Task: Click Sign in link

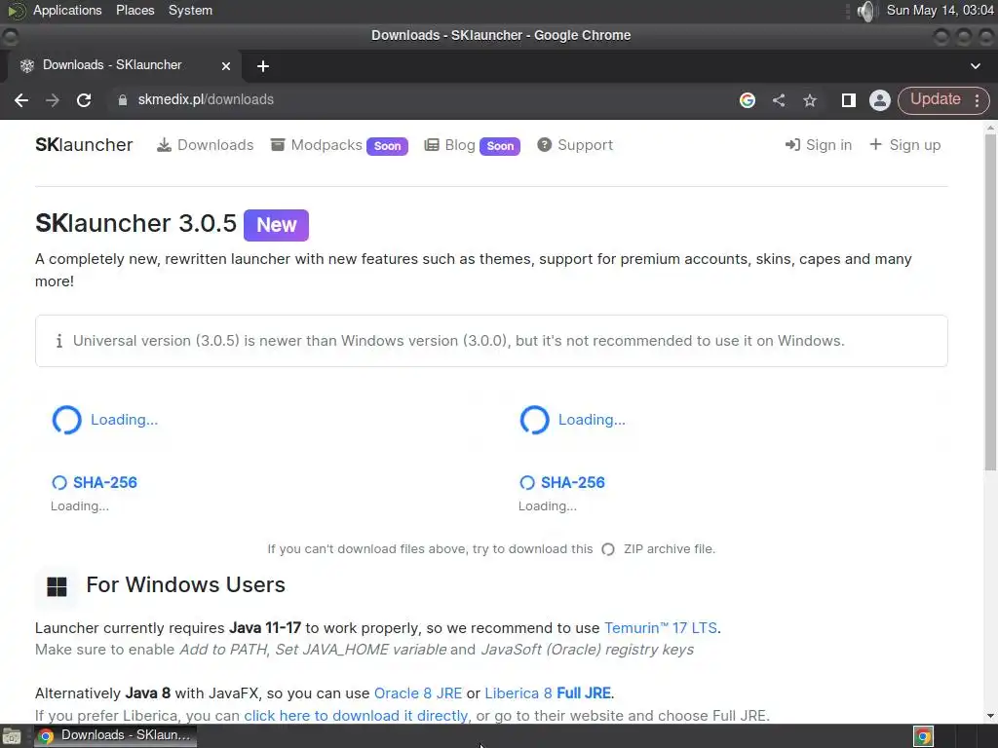Action: click(819, 145)
